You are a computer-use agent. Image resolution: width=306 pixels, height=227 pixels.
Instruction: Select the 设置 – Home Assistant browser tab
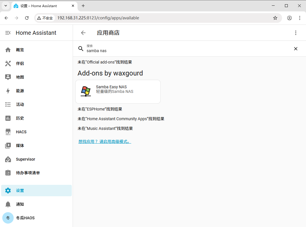(x=44, y=6)
